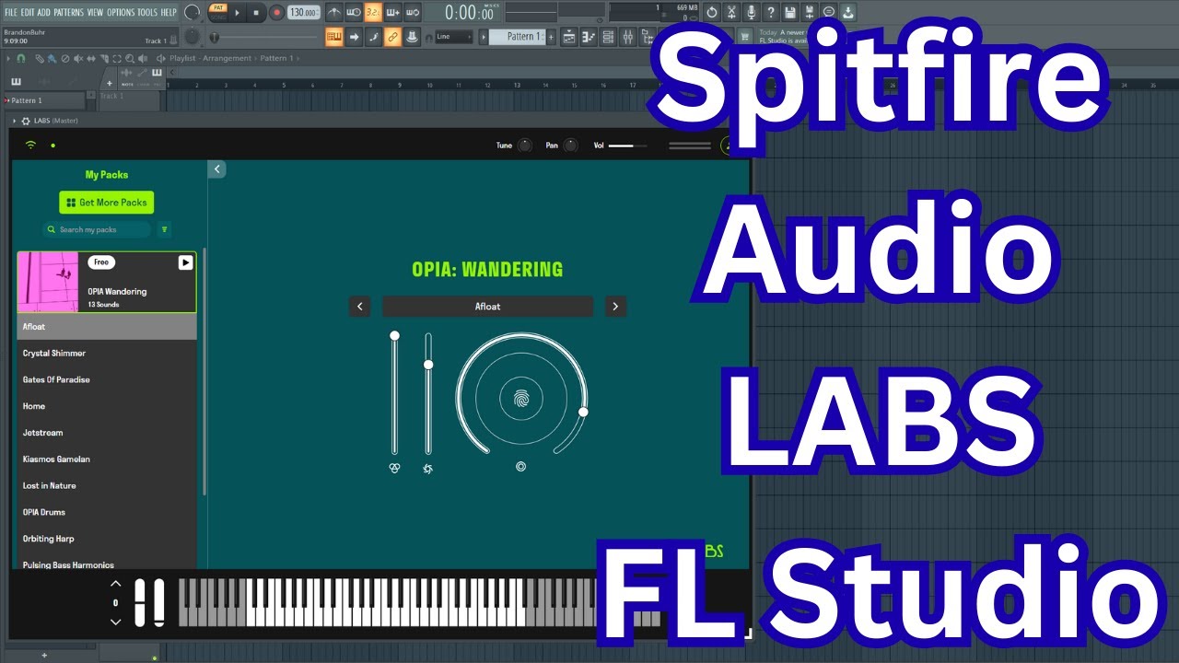Toggle loop recording
The image size is (1179, 663).
[413, 13]
